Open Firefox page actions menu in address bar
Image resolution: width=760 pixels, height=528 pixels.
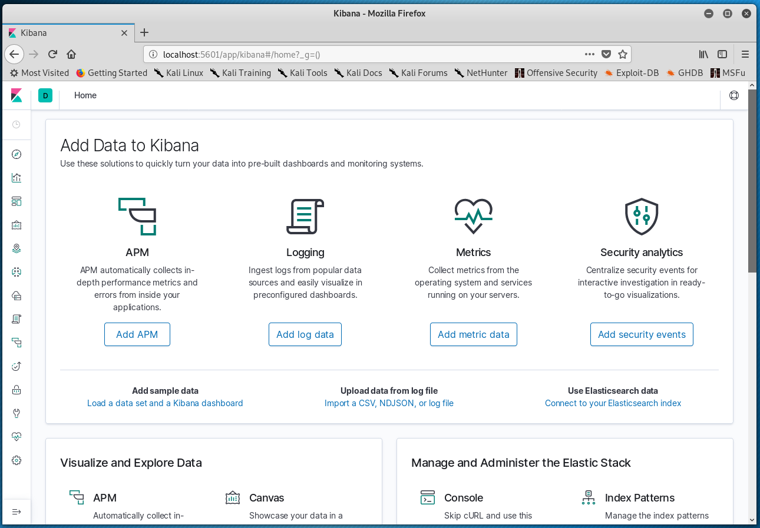coord(589,54)
